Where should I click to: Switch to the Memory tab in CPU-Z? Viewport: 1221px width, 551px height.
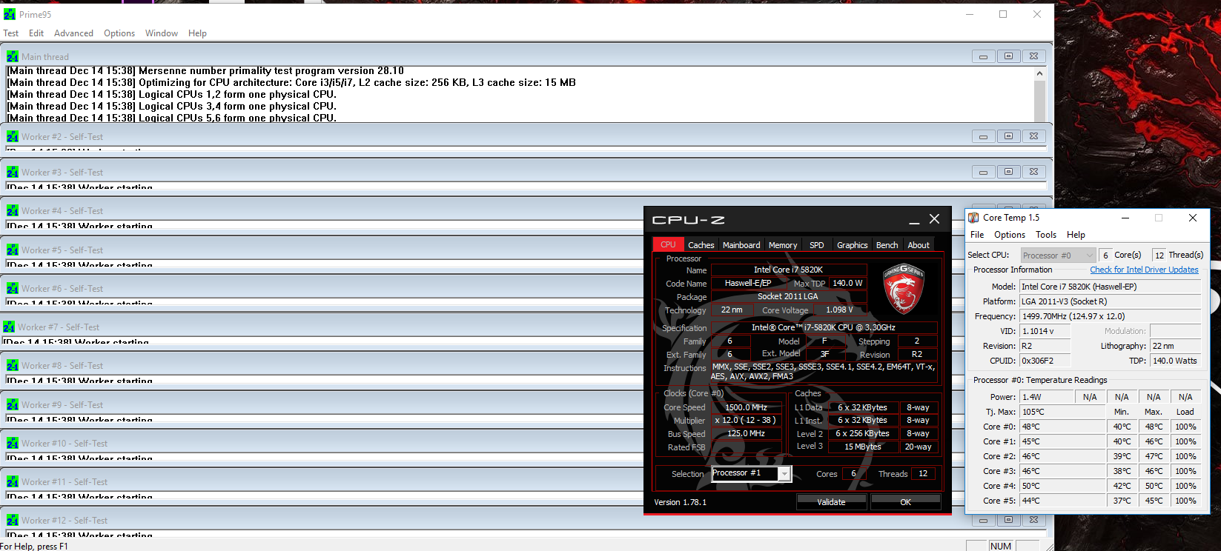click(783, 245)
